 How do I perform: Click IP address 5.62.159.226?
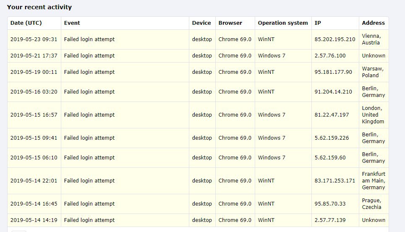(x=332, y=138)
